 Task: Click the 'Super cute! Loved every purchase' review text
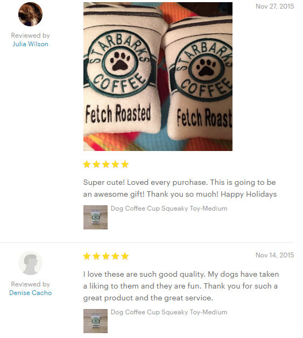180,188
